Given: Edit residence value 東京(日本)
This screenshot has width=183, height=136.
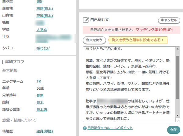Looking at the screenshot, I should 45,9.
